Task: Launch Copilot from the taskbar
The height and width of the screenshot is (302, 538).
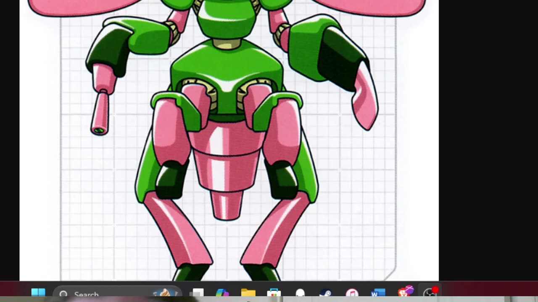Action: coord(222,294)
